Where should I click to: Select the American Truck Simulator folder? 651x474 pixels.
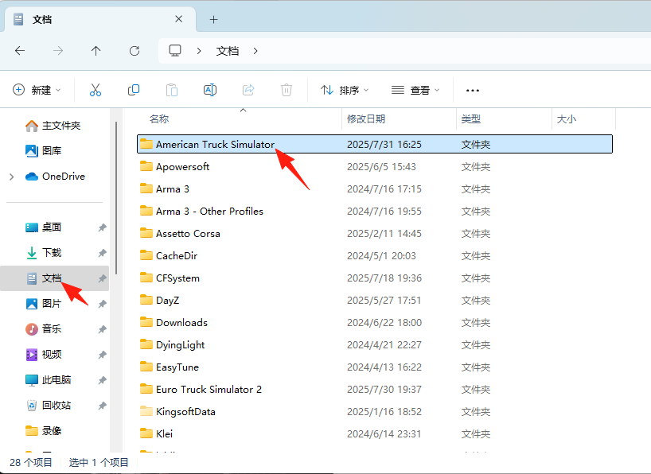375,144
